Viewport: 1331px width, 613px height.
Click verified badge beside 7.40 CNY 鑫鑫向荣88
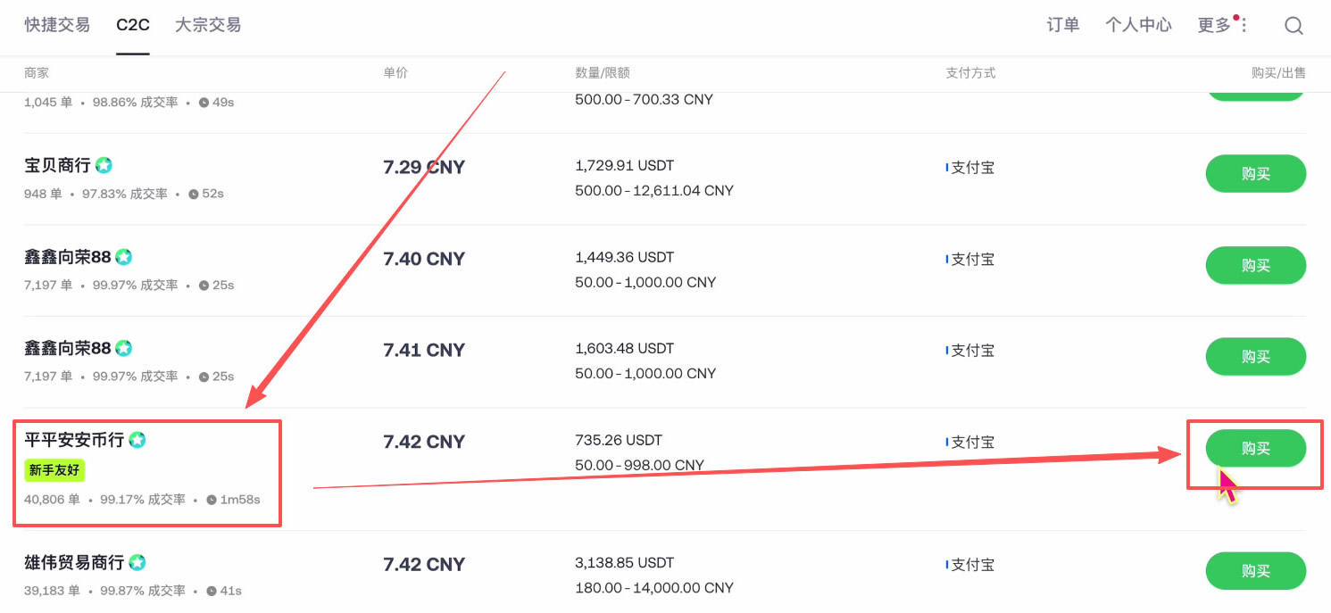(x=124, y=257)
